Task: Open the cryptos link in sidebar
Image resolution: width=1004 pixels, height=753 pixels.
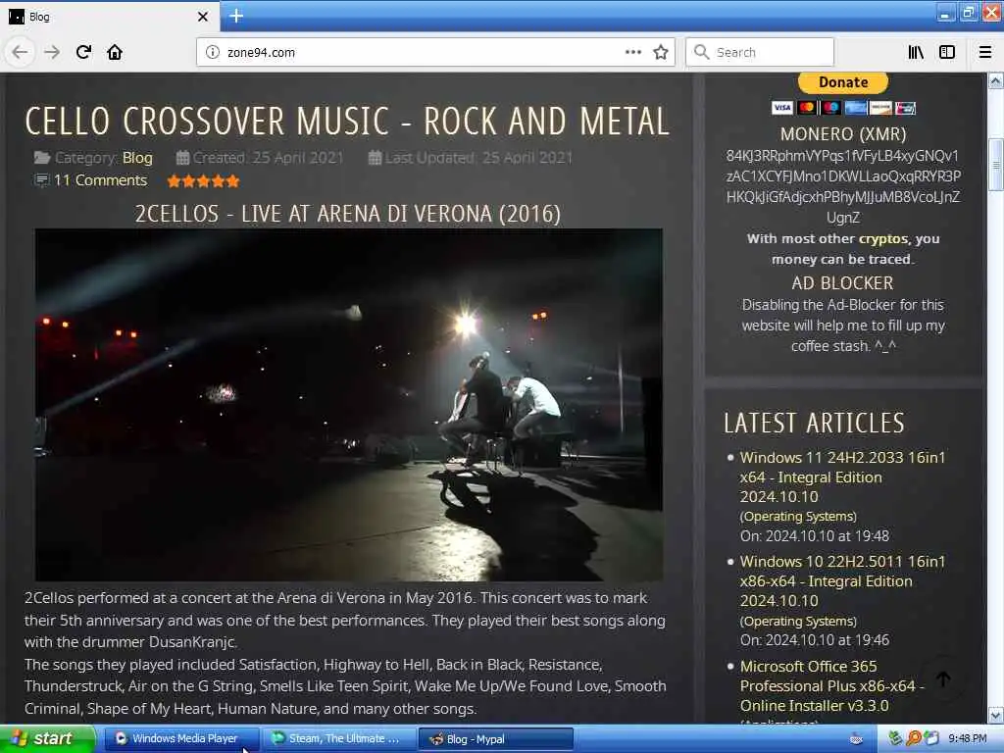Action: coord(883,239)
